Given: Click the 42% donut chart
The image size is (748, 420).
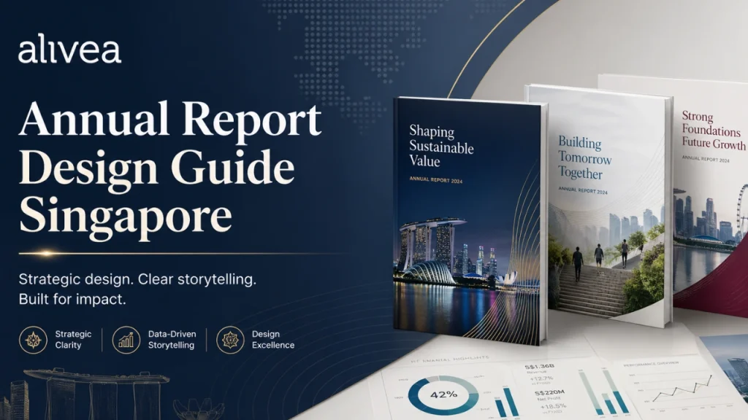Looking at the screenshot, I should 443,394.
